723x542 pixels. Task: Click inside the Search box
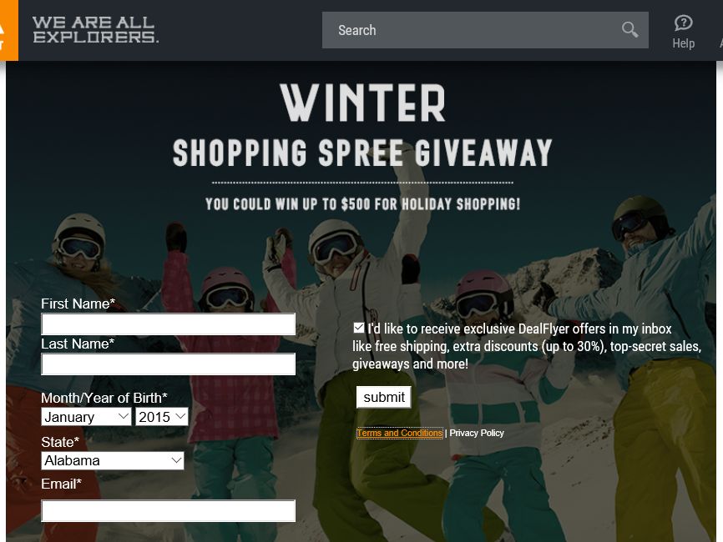click(485, 30)
